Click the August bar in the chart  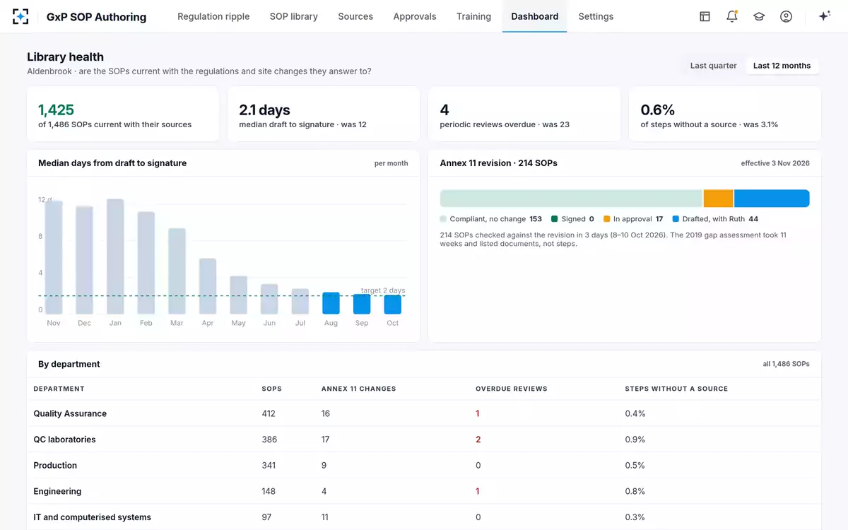(x=331, y=303)
